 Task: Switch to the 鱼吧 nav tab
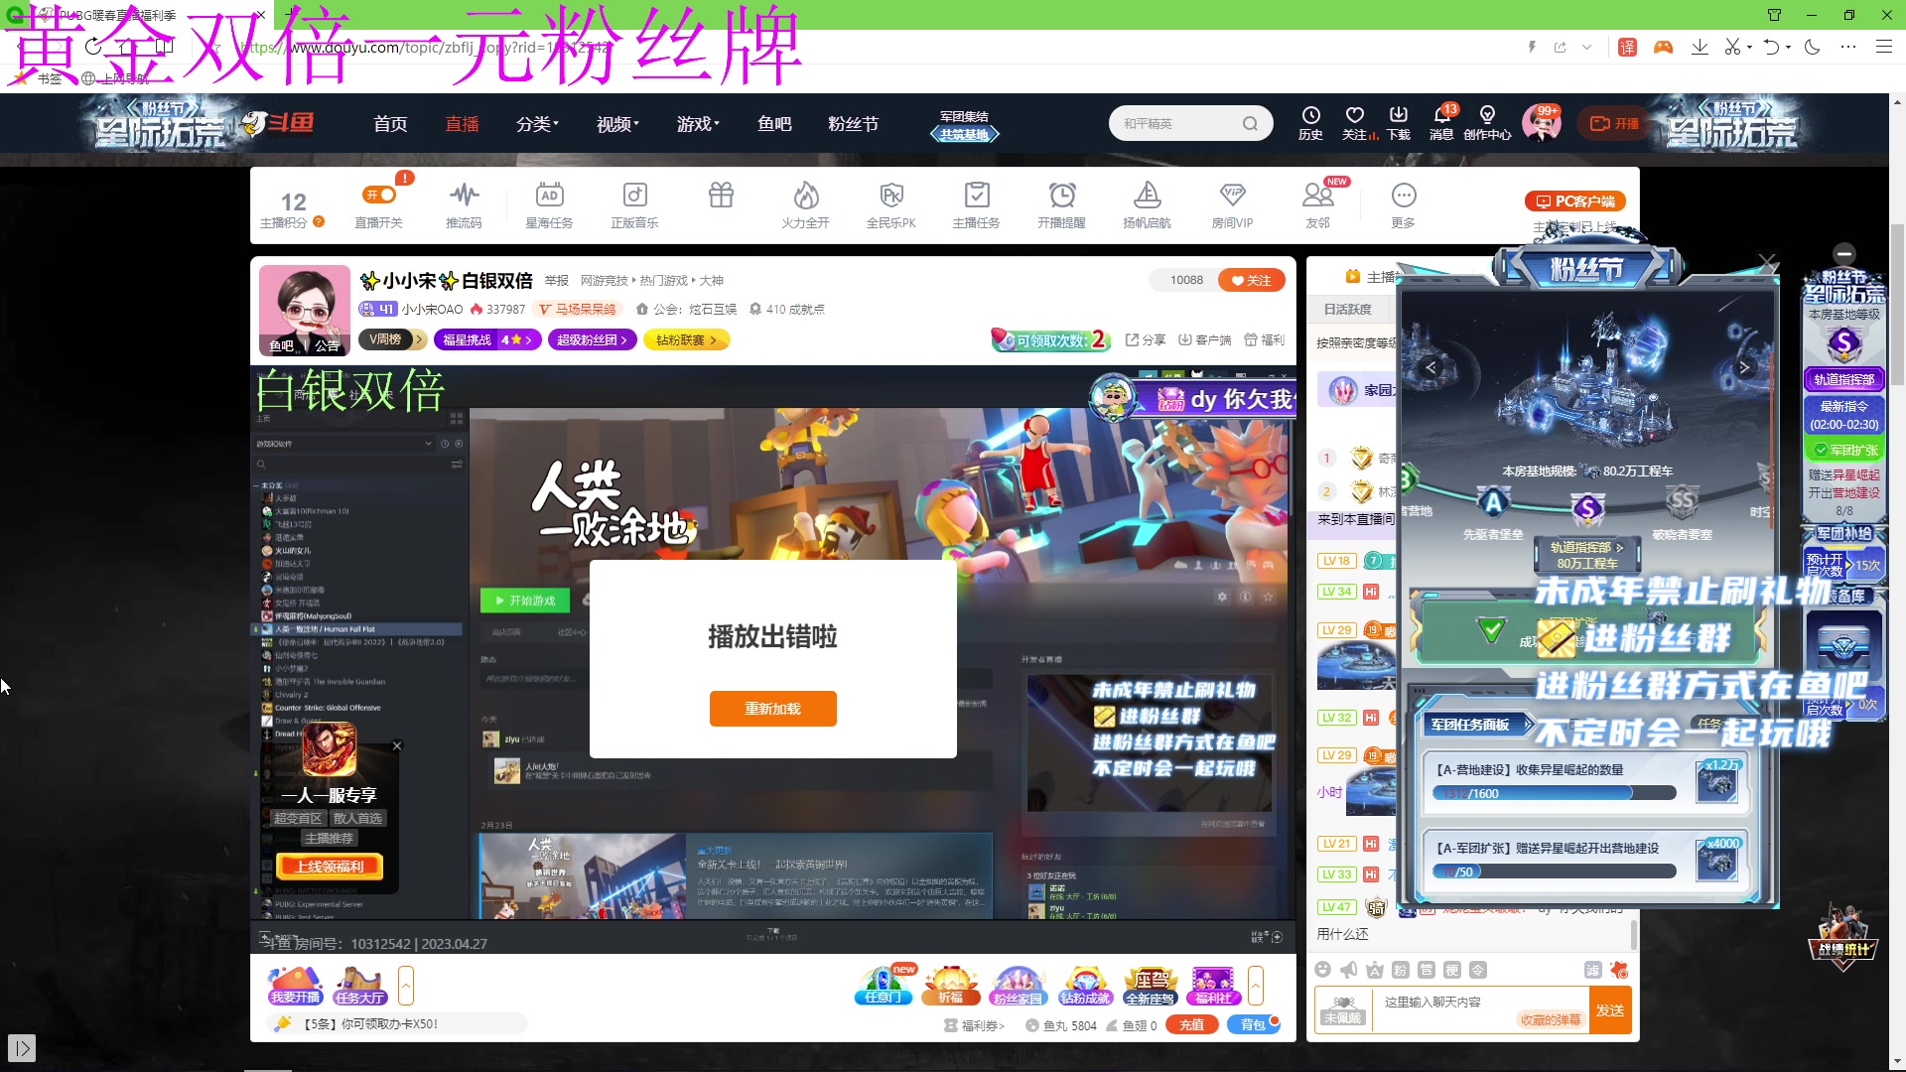[x=774, y=123]
